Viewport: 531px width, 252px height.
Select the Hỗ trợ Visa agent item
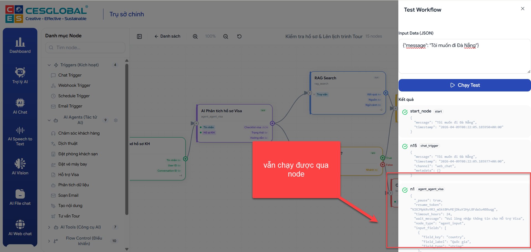(68, 175)
